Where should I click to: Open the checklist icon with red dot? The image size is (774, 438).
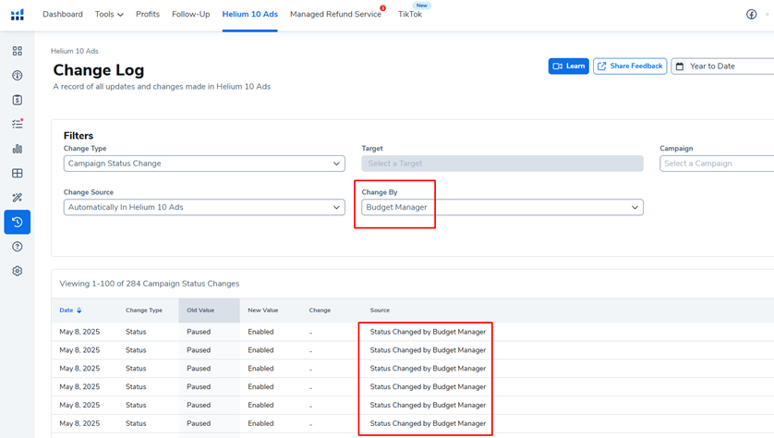tap(17, 124)
